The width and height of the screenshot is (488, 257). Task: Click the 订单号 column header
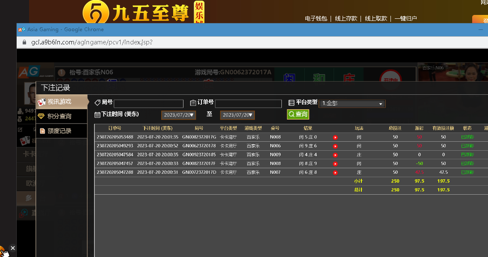coord(115,128)
